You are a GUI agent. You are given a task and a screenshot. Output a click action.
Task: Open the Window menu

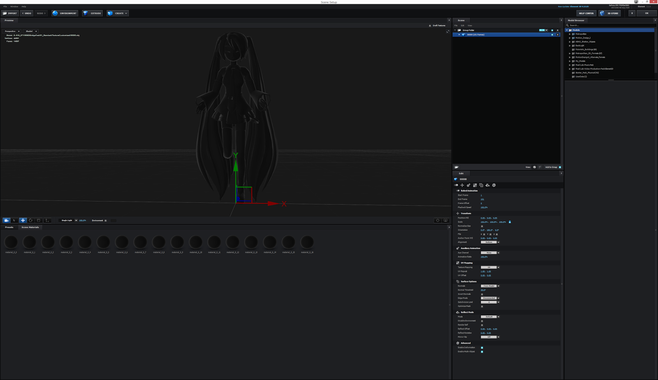click(x=14, y=7)
